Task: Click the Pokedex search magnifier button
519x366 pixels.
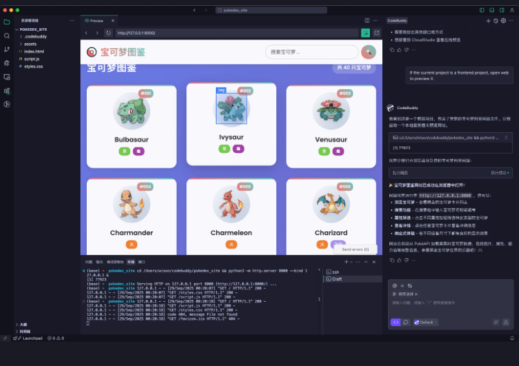Action: (x=369, y=52)
